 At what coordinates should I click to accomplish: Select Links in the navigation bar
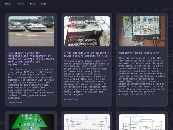(44, 4)
